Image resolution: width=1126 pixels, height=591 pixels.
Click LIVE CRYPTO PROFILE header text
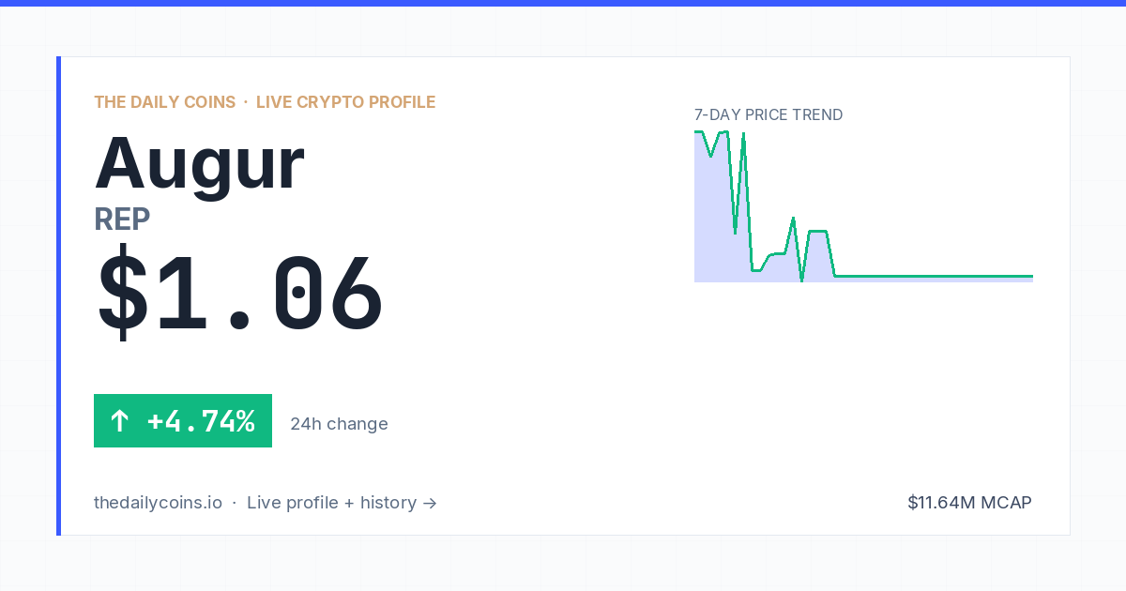(x=345, y=102)
